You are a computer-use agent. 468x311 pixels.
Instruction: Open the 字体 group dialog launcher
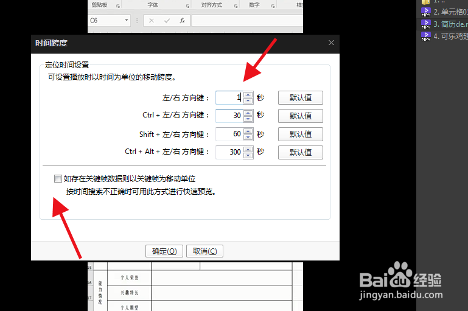[x=187, y=5]
